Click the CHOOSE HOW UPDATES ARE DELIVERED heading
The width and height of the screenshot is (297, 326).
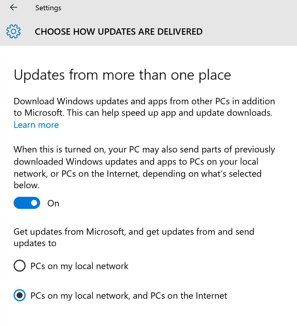click(x=119, y=31)
